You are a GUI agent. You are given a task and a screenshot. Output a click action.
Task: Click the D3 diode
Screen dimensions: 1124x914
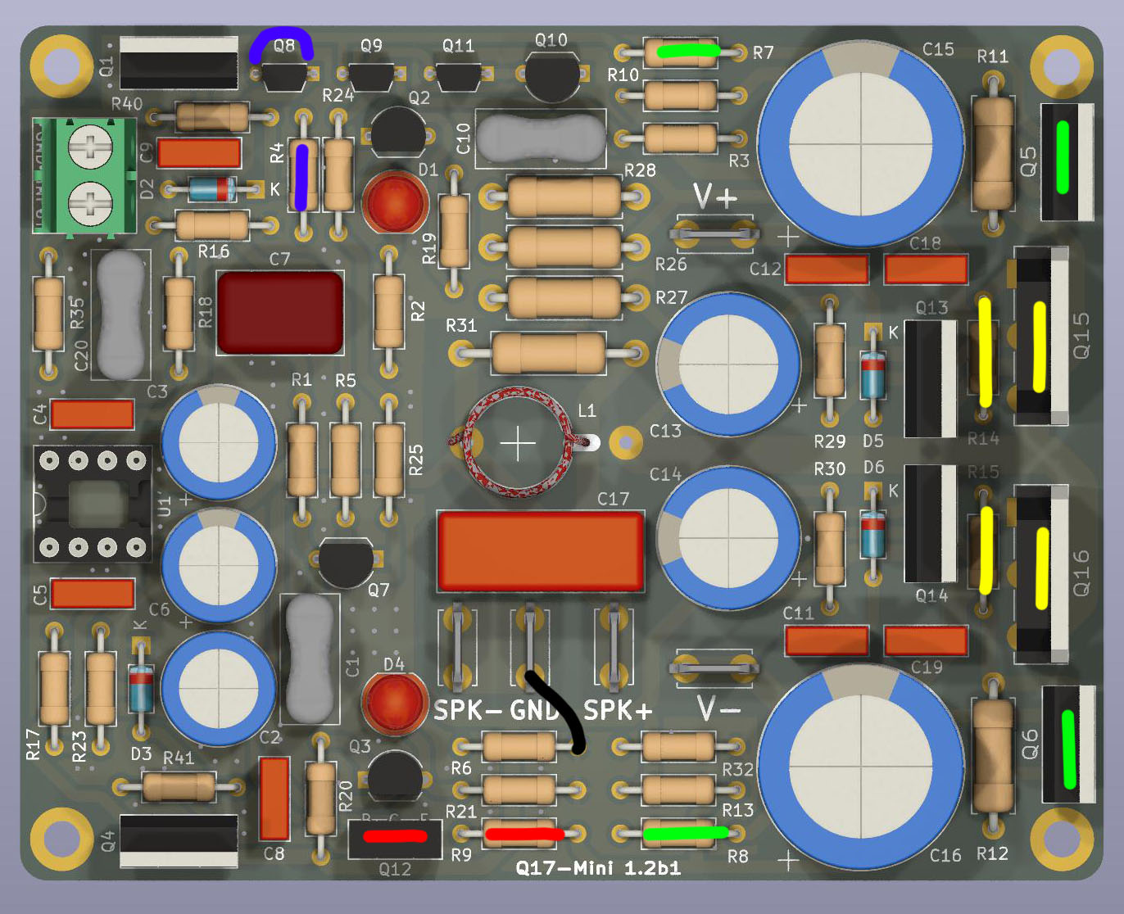[141, 687]
